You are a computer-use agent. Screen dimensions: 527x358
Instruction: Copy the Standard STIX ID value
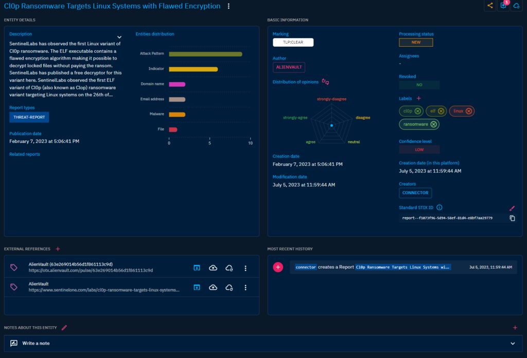pos(512,218)
